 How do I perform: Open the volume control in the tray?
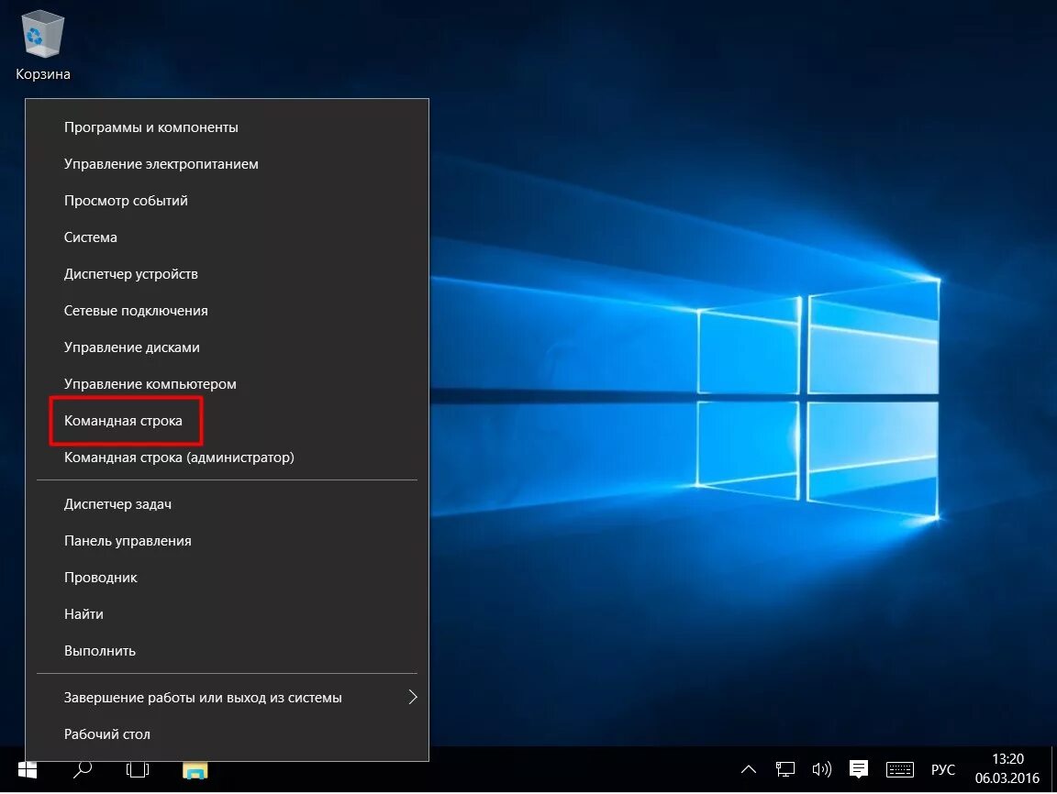(x=821, y=769)
